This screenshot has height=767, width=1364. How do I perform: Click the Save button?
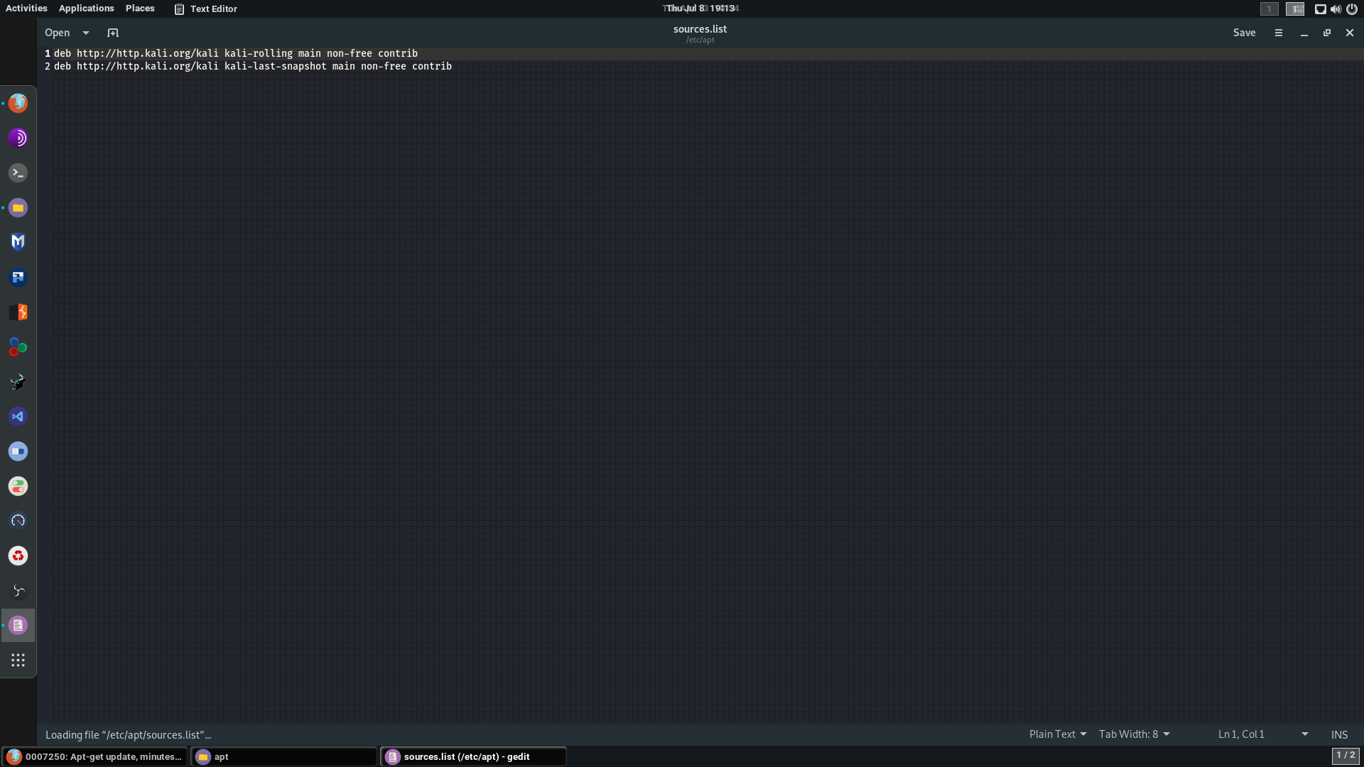tap(1244, 33)
